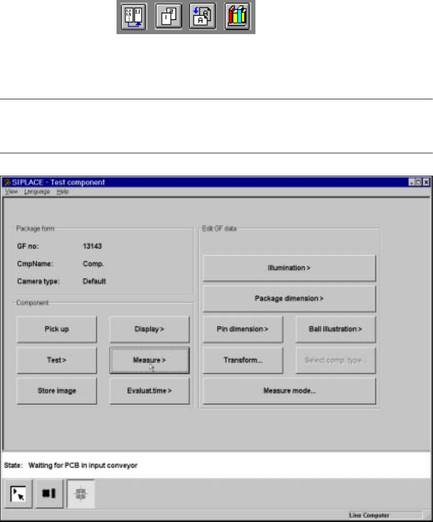Image resolution: width=433 pixels, height=522 pixels.
Task: Open the Illumination > settings button
Action: coord(290,268)
